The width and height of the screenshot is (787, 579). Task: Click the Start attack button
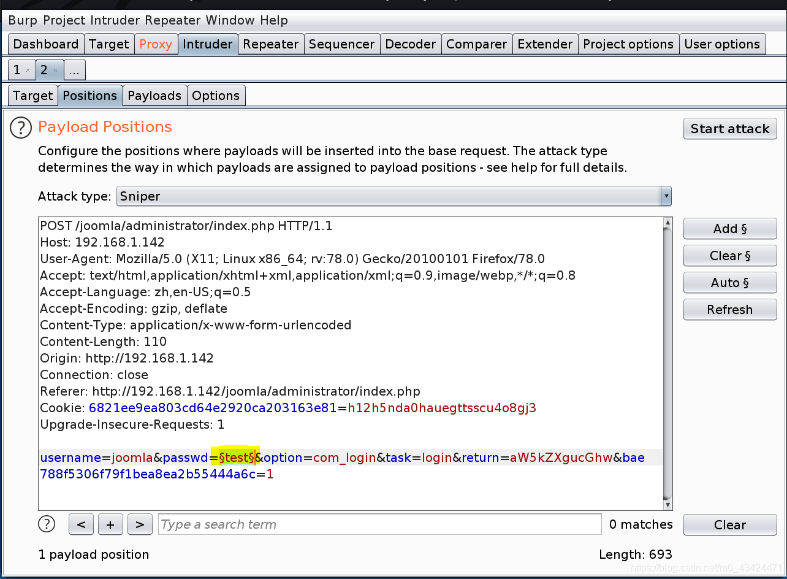(x=730, y=129)
